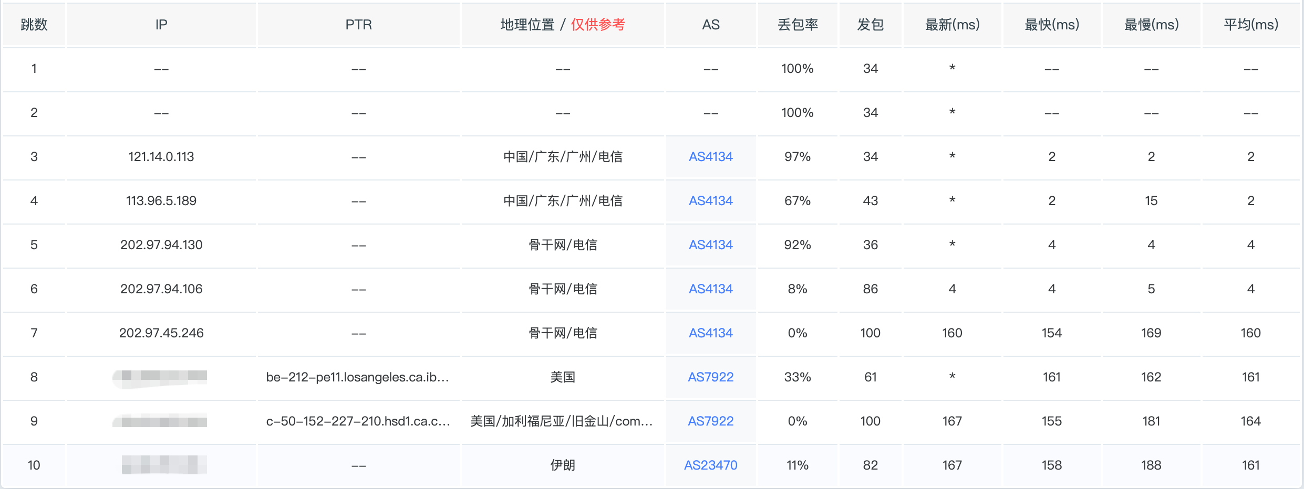This screenshot has height=489, width=1304.
Task: Click the 跳数 column header
Action: click(34, 25)
